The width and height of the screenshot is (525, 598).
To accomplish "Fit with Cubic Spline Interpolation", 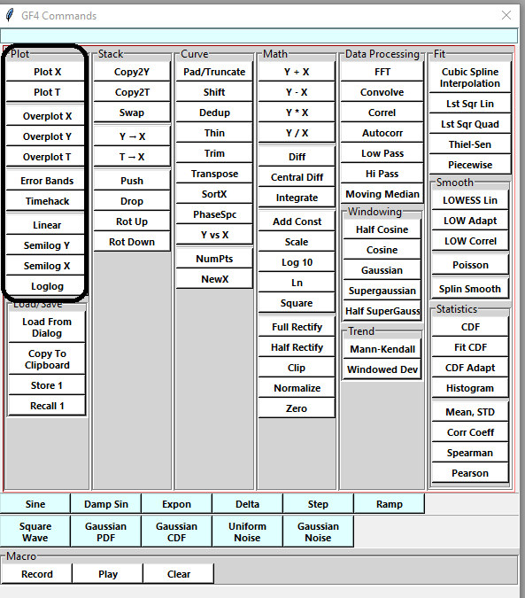I will (470, 77).
